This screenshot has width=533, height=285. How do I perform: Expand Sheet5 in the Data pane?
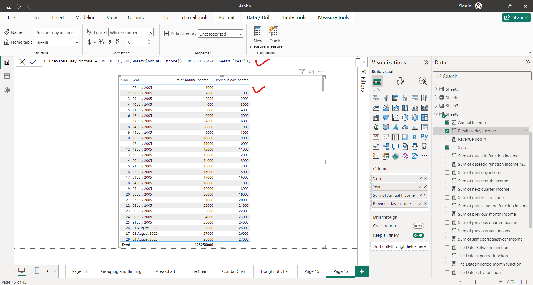pyautogui.click(x=437, y=89)
